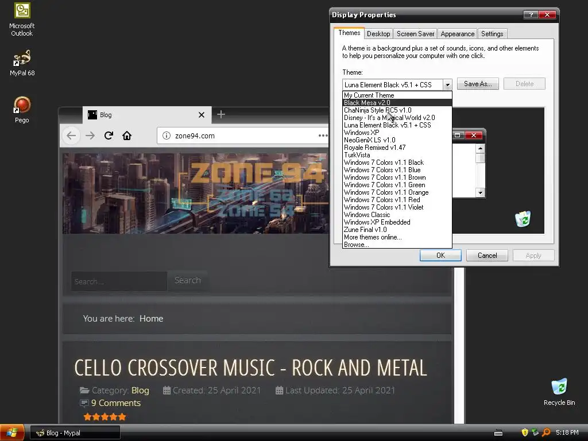The width and height of the screenshot is (588, 441).
Task: Select Windows 7 Colors v1.1 Red
Action: 397,200
